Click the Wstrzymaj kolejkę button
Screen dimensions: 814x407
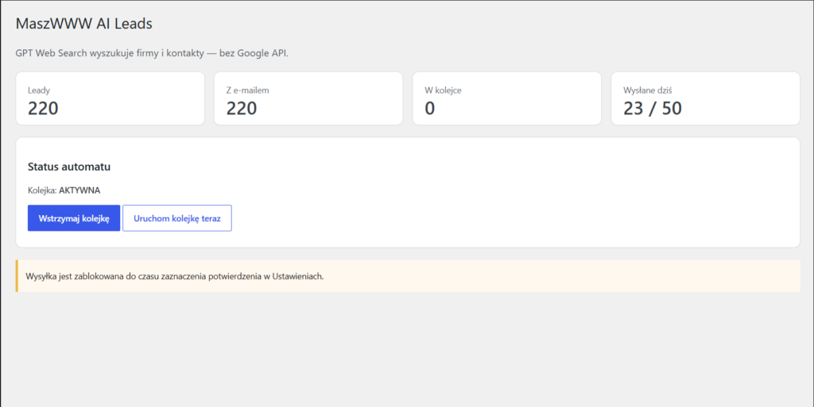(x=74, y=218)
